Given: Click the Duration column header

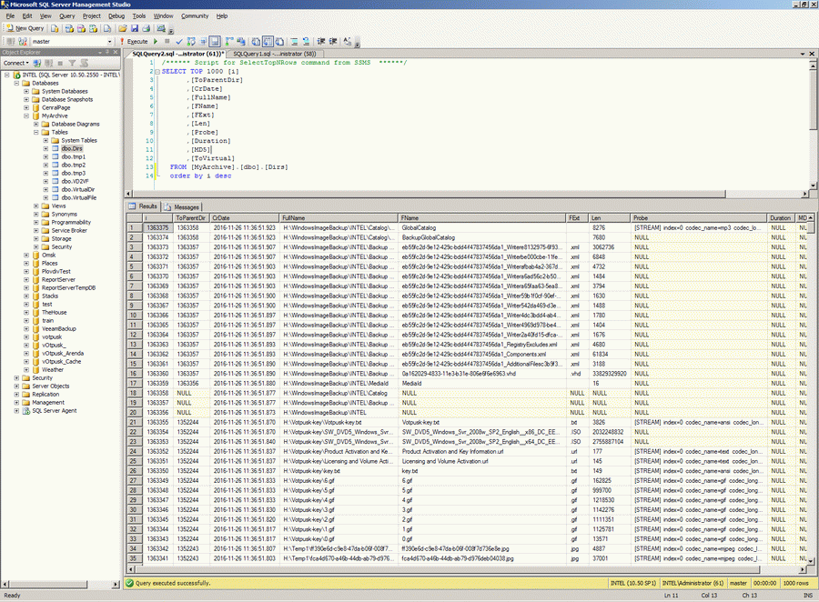Looking at the screenshot, I should [780, 217].
